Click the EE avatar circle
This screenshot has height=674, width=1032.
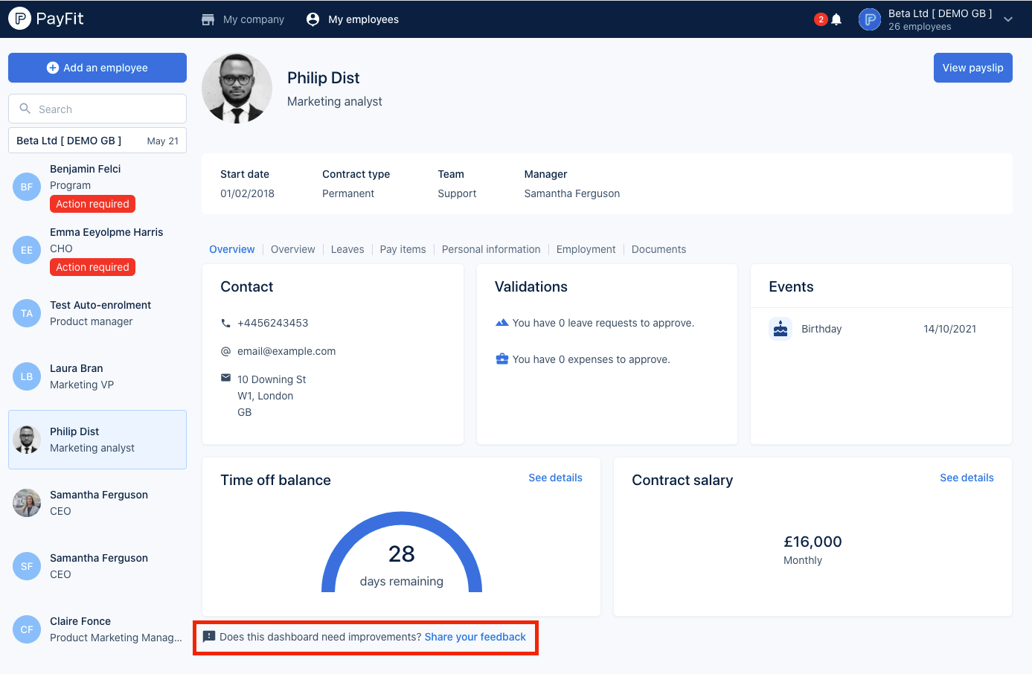coord(27,250)
